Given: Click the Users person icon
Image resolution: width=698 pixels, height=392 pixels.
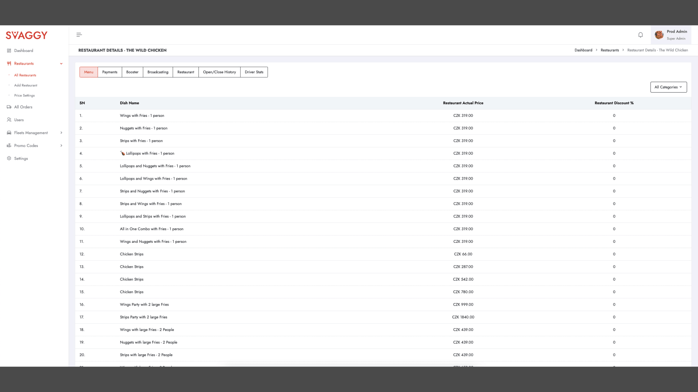Looking at the screenshot, I should pyautogui.click(x=9, y=120).
